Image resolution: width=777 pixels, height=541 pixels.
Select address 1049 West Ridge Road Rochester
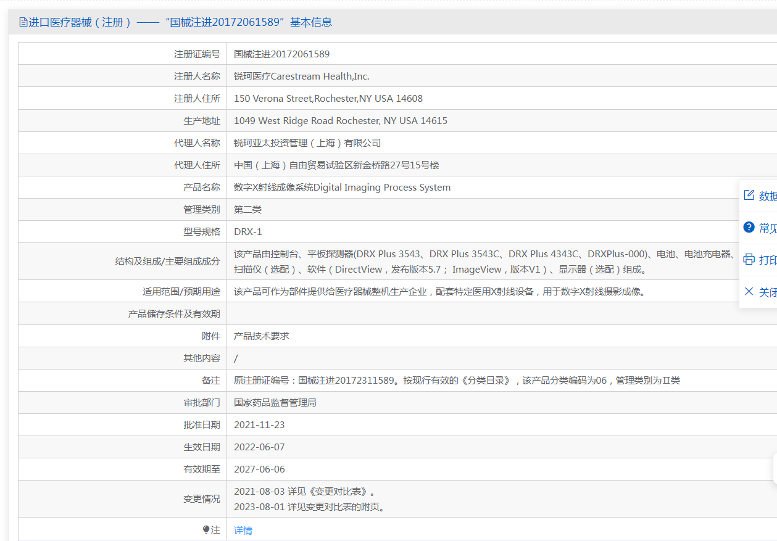click(341, 121)
